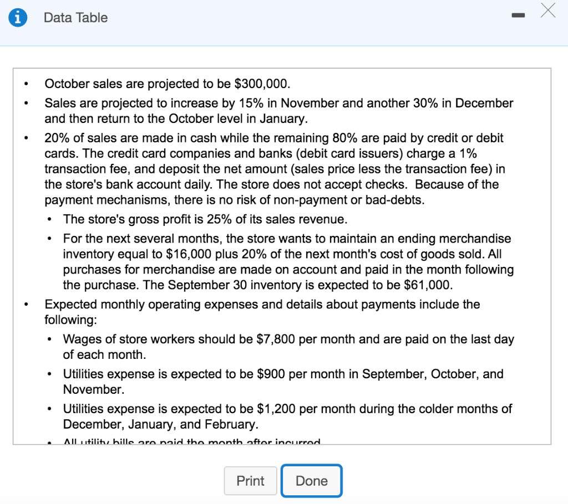
Task: Click the ending merchandise inventory bullet
Action: tap(277, 239)
